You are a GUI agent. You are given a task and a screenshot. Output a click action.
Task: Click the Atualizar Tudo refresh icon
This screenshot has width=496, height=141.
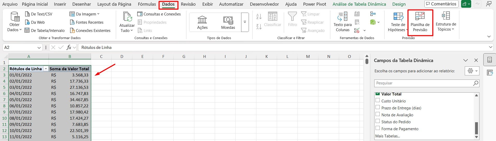(127, 17)
